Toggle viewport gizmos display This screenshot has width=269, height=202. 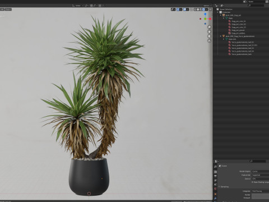178,10
